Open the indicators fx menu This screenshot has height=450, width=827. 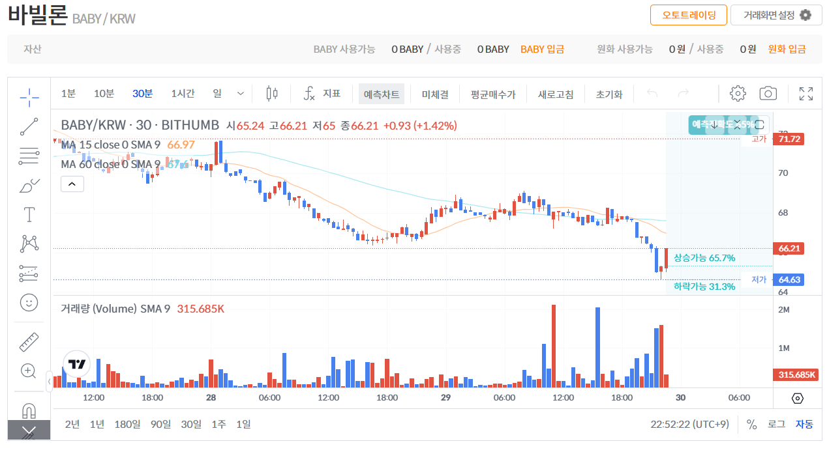coord(322,94)
